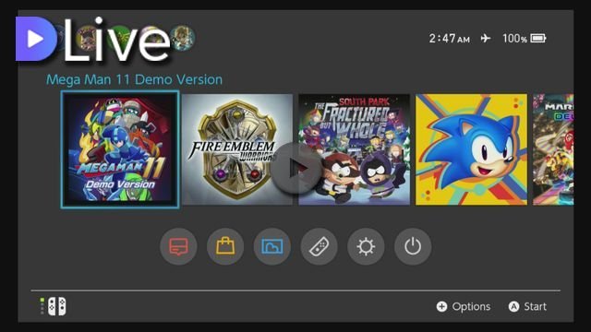Open the rightmost user profile avatar
Screen dimensions: 591x332
pos(183,38)
